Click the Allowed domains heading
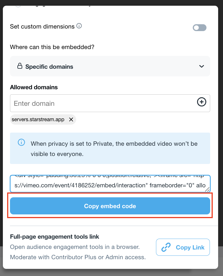223x276 pixels. pyautogui.click(x=34, y=87)
